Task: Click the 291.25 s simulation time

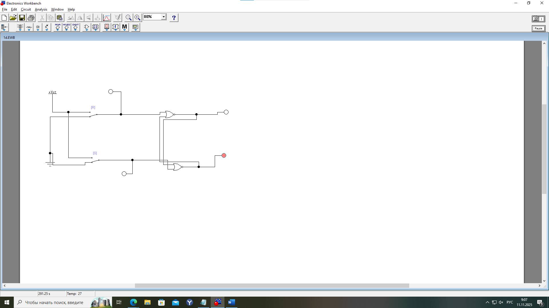Action: pos(44,294)
